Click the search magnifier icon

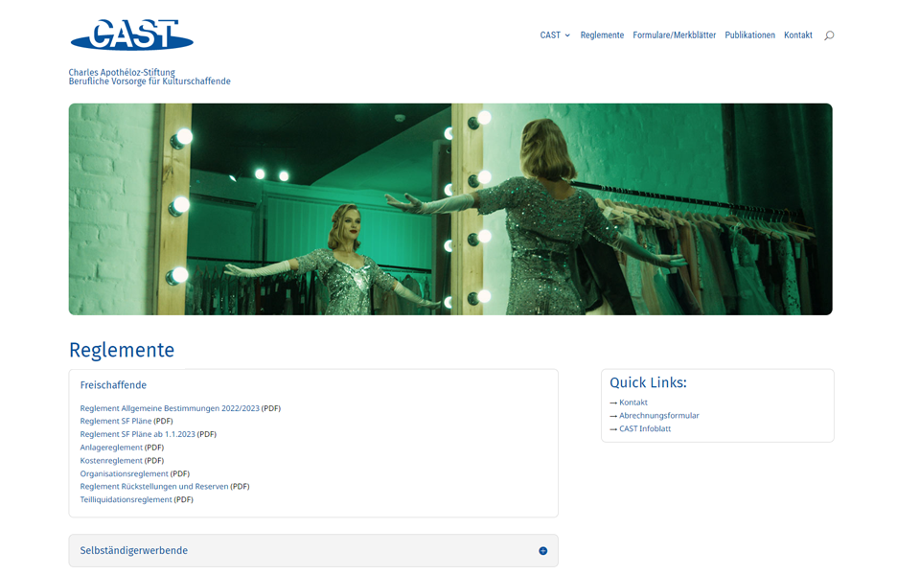click(828, 35)
